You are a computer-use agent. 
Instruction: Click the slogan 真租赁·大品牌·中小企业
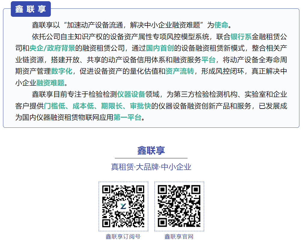pyautogui.click(x=151, y=167)
